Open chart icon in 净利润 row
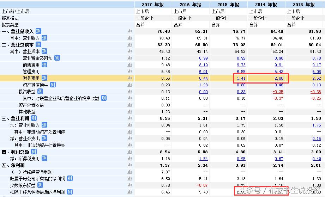This screenshot has width=325, height=197. [130, 165]
